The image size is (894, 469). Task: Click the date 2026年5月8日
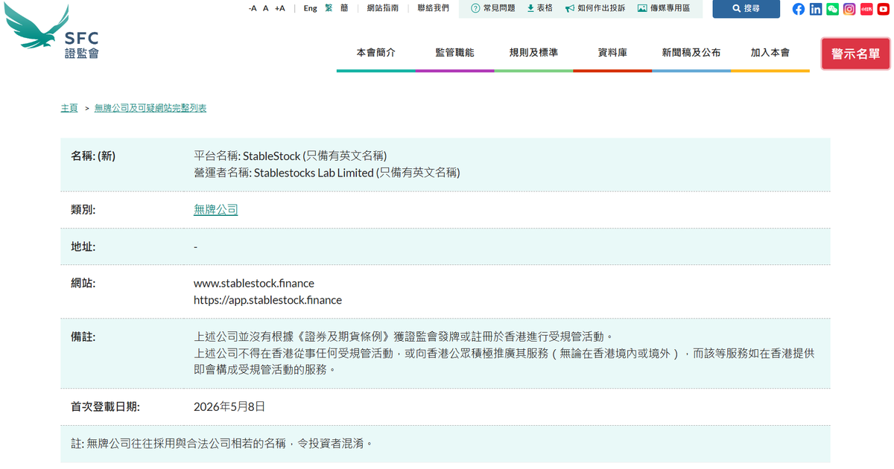[x=229, y=406]
